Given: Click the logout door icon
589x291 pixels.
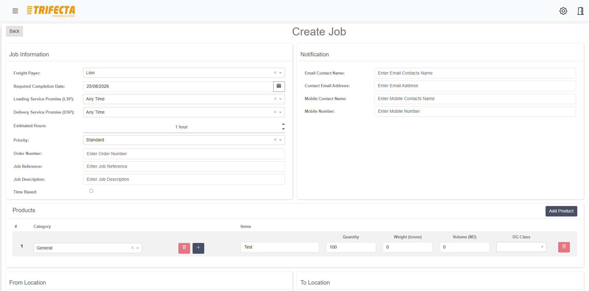Looking at the screenshot, I should (x=580, y=11).
